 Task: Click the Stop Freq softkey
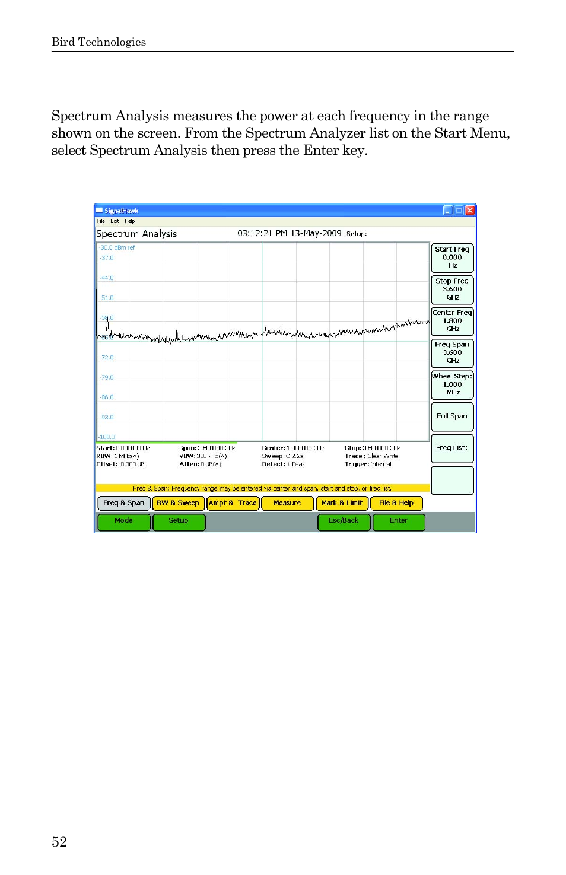(452, 289)
